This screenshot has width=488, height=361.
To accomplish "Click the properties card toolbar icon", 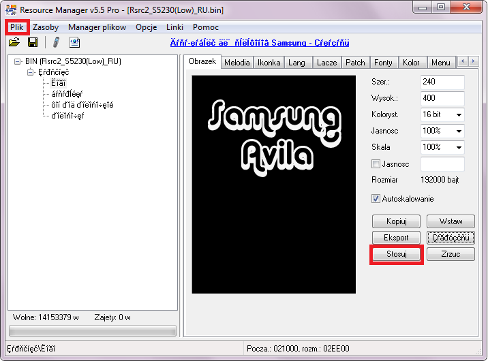I will pyautogui.click(x=75, y=42).
